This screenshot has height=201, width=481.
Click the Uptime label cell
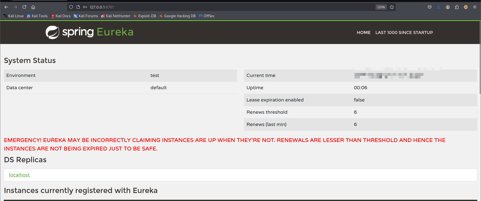pyautogui.click(x=255, y=88)
